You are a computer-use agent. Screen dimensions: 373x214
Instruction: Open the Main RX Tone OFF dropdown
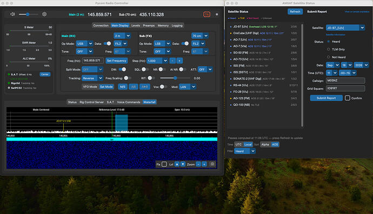click(x=84, y=52)
